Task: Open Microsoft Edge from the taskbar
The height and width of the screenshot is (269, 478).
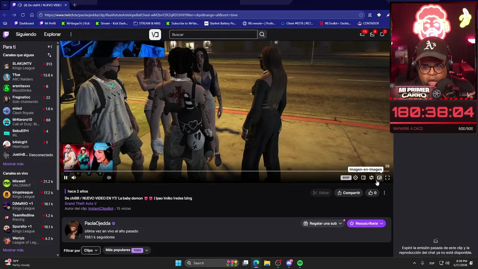Action: 256,263
